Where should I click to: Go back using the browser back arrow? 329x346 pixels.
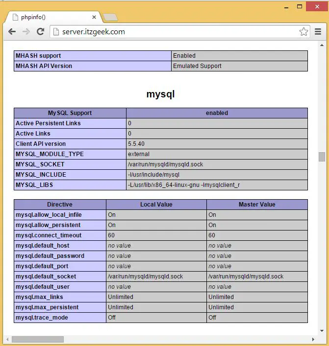(x=12, y=32)
